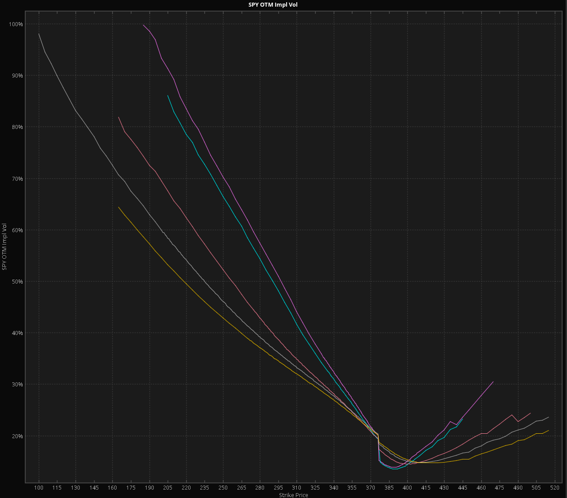Click the 70% label on the vertical axis
The height and width of the screenshot is (498, 567).
(17, 179)
